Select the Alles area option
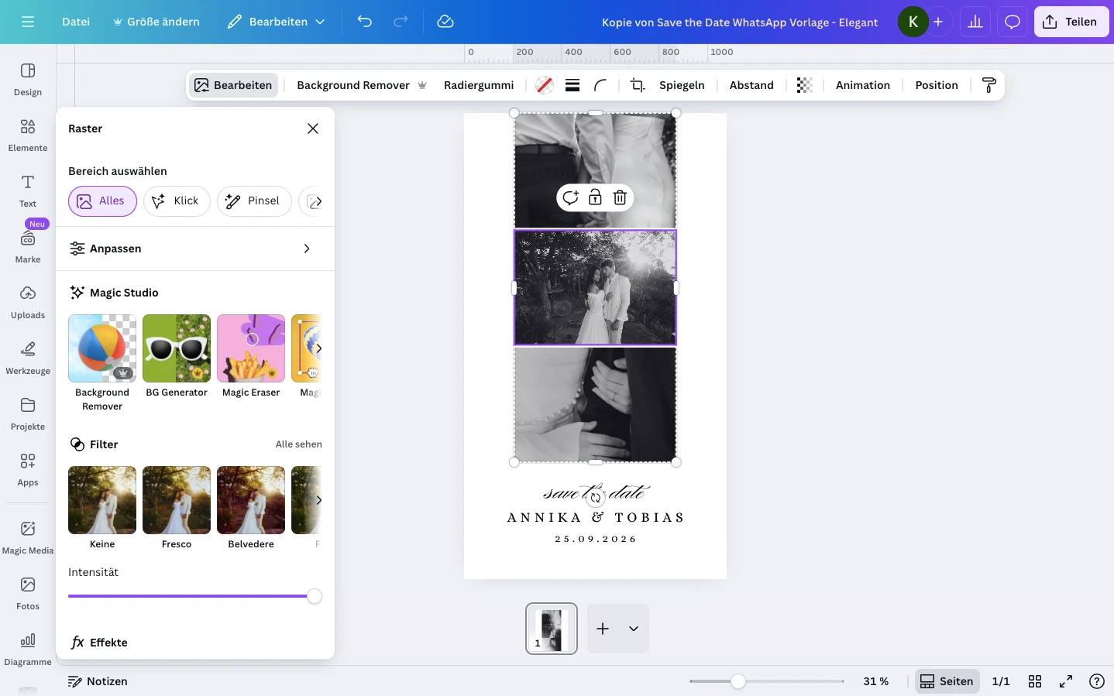This screenshot has height=696, width=1114. point(102,201)
